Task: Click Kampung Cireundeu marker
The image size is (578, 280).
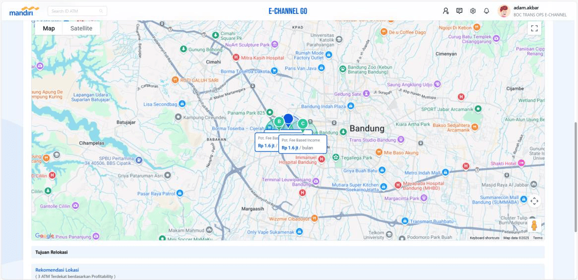Action: click(x=178, y=117)
